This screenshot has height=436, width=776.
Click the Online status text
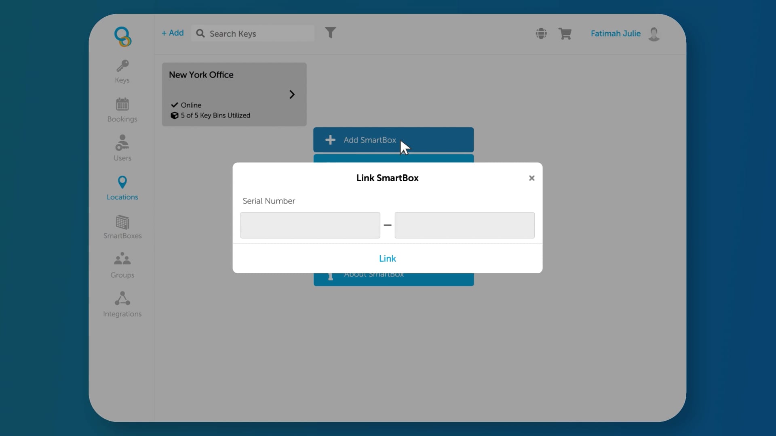[191, 105]
